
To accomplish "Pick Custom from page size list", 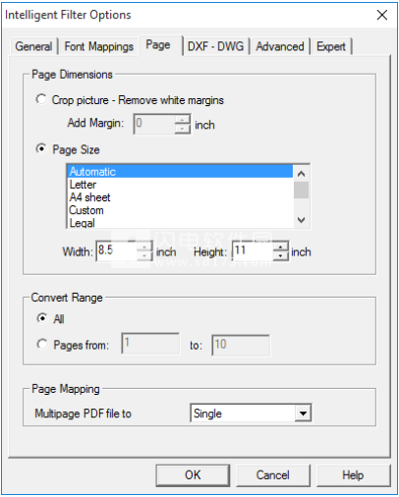I will (180, 210).
